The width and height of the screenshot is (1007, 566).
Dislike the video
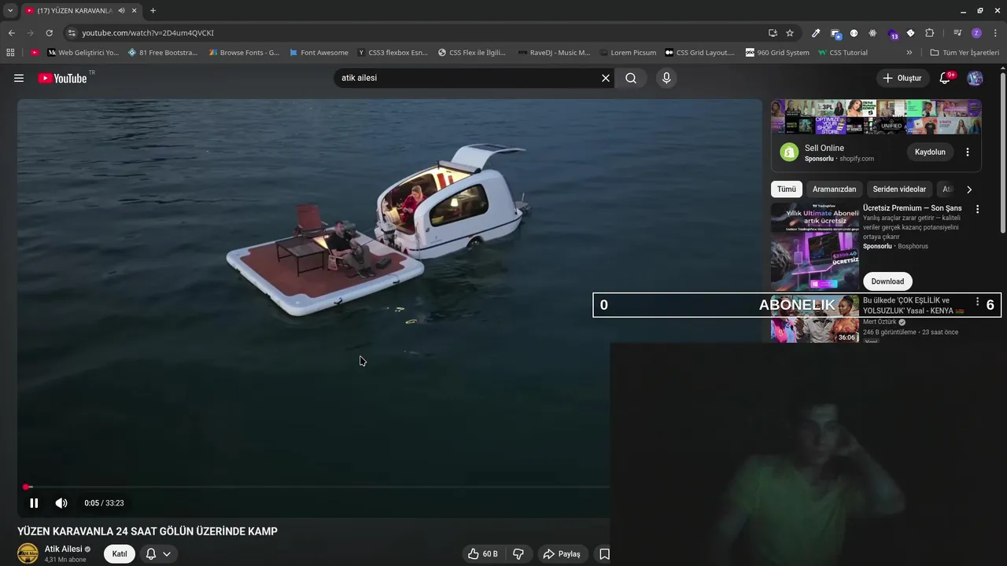click(518, 554)
